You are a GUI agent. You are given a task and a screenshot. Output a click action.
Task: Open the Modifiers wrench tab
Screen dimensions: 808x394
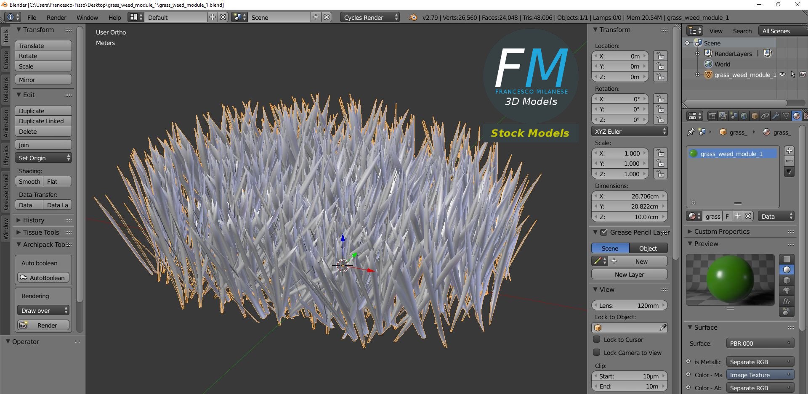coord(776,116)
